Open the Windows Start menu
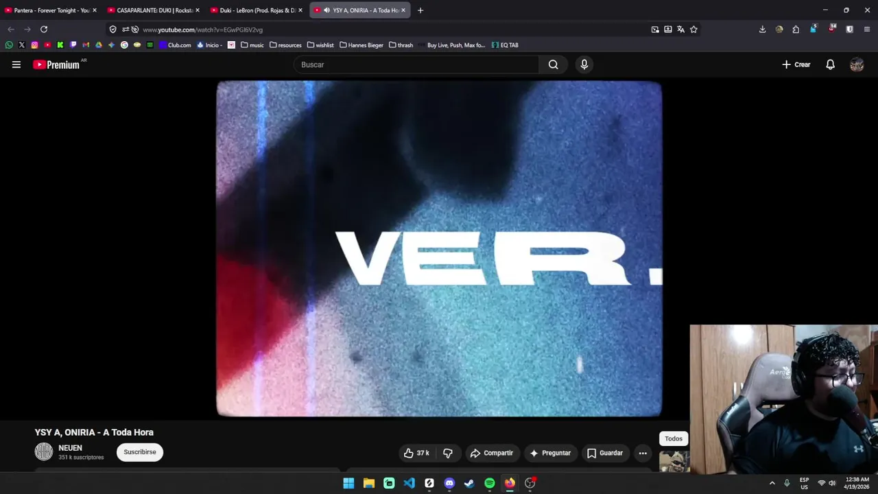878x494 pixels. click(x=348, y=483)
